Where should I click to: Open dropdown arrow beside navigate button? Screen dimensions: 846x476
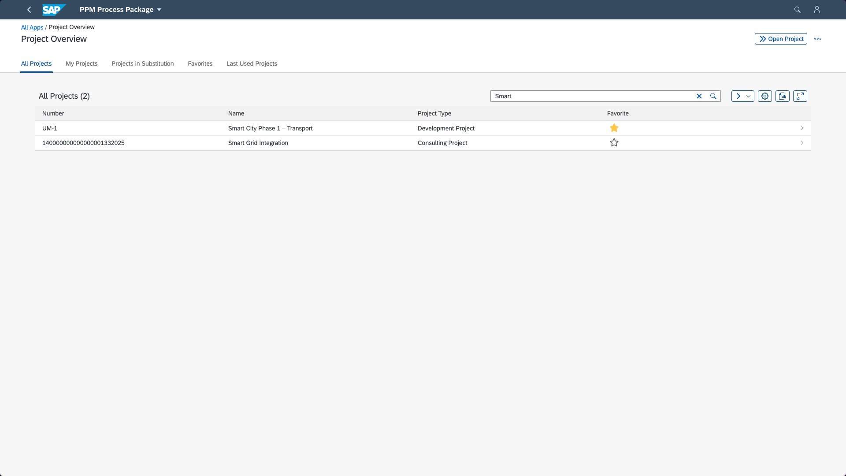click(x=748, y=96)
